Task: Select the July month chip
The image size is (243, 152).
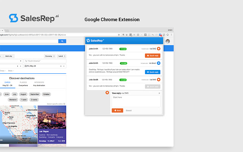Action: tap(14, 94)
